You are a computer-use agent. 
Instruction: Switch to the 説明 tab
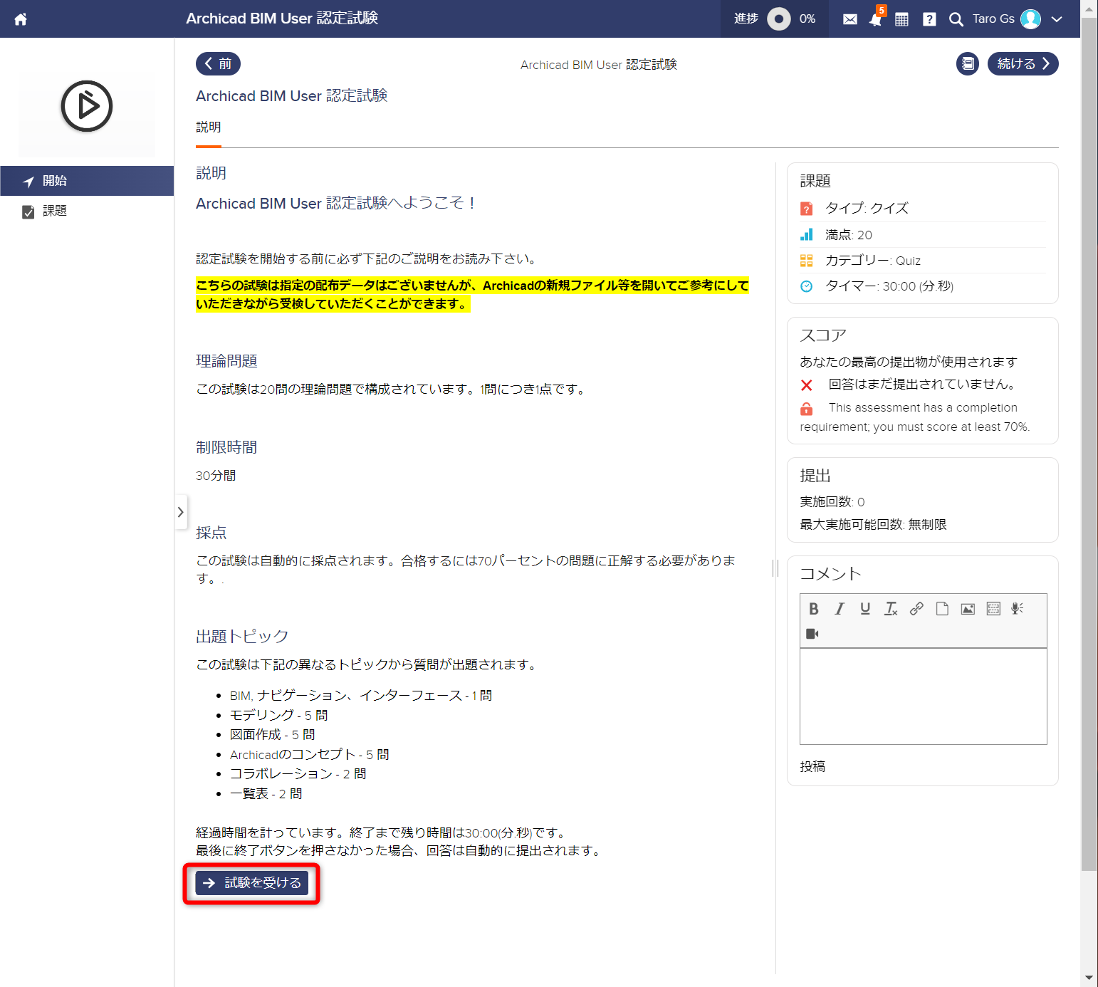[209, 127]
